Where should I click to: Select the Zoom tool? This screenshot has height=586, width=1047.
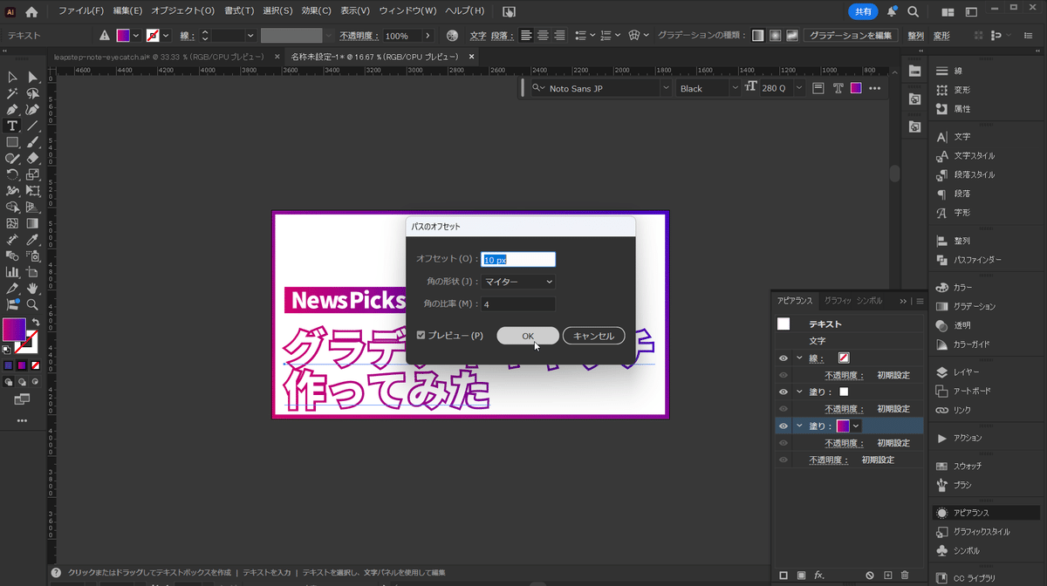(x=32, y=304)
